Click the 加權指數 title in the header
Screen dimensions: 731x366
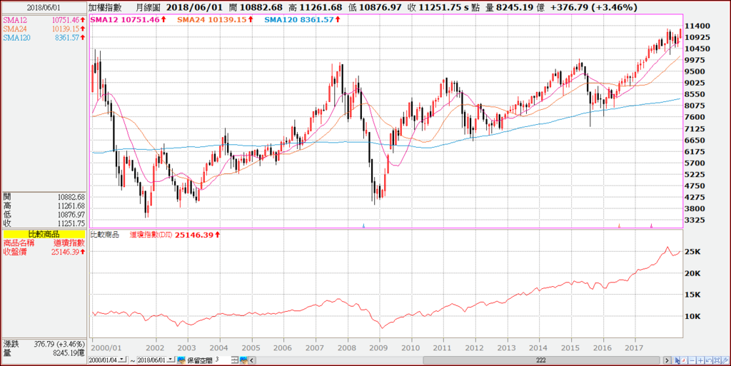tap(106, 7)
